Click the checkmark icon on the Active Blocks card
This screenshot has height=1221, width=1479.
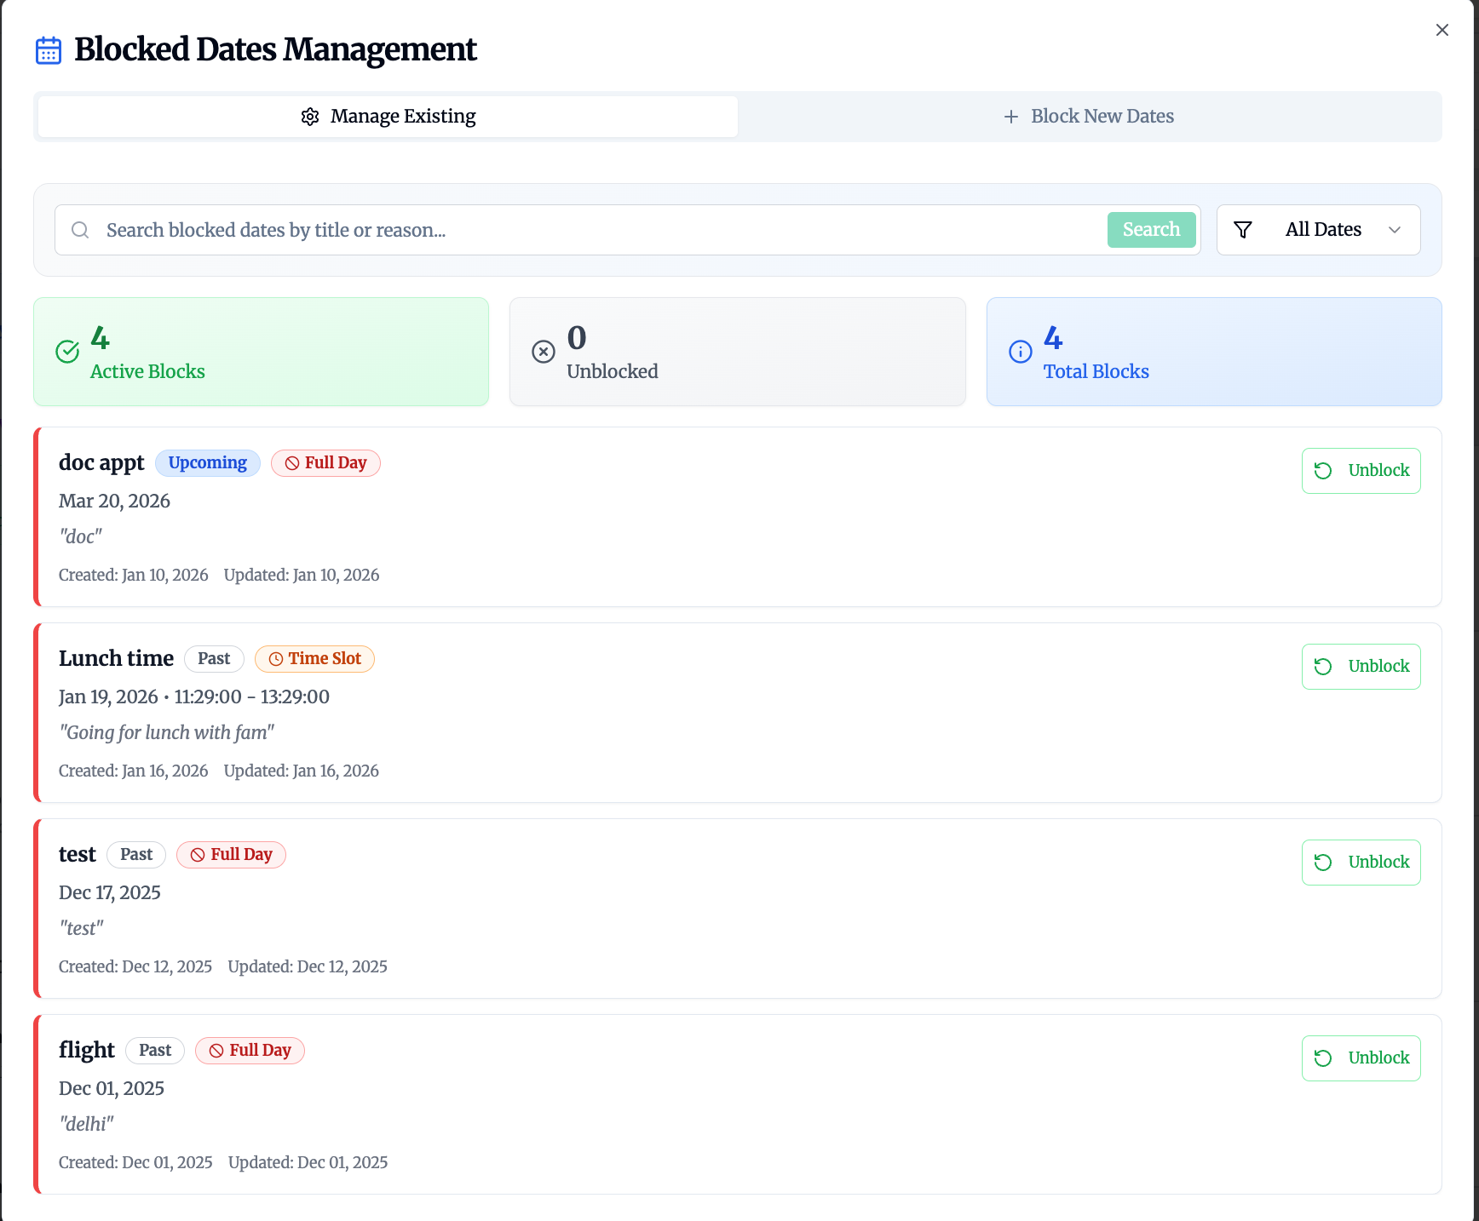coord(67,351)
